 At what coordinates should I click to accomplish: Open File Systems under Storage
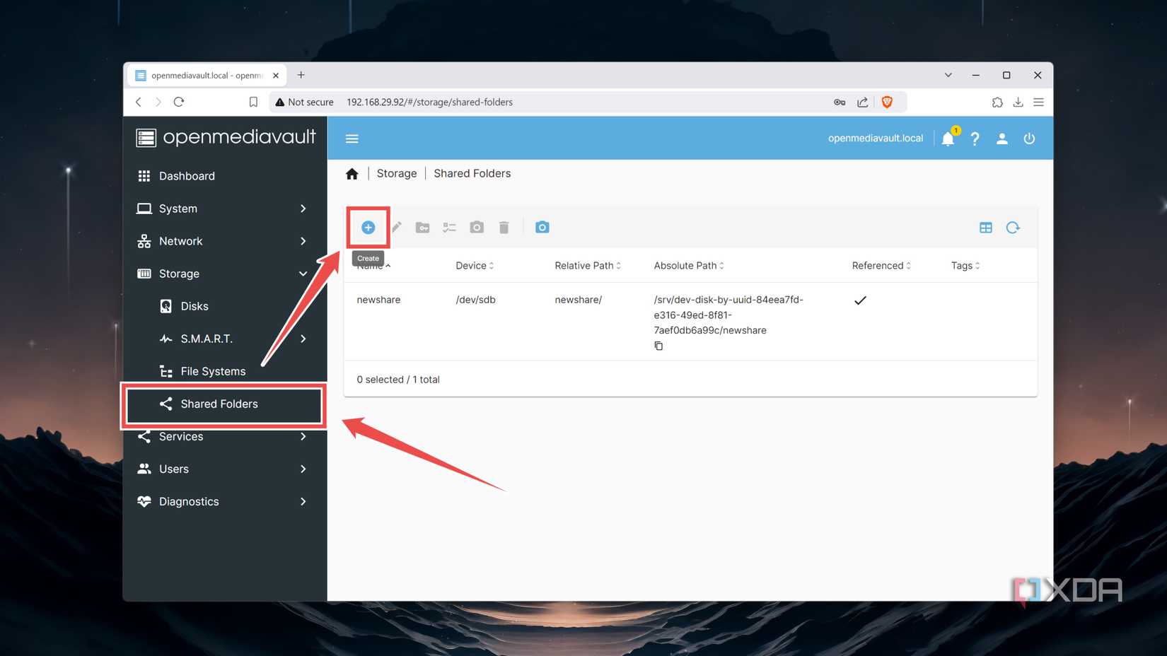(x=225, y=371)
